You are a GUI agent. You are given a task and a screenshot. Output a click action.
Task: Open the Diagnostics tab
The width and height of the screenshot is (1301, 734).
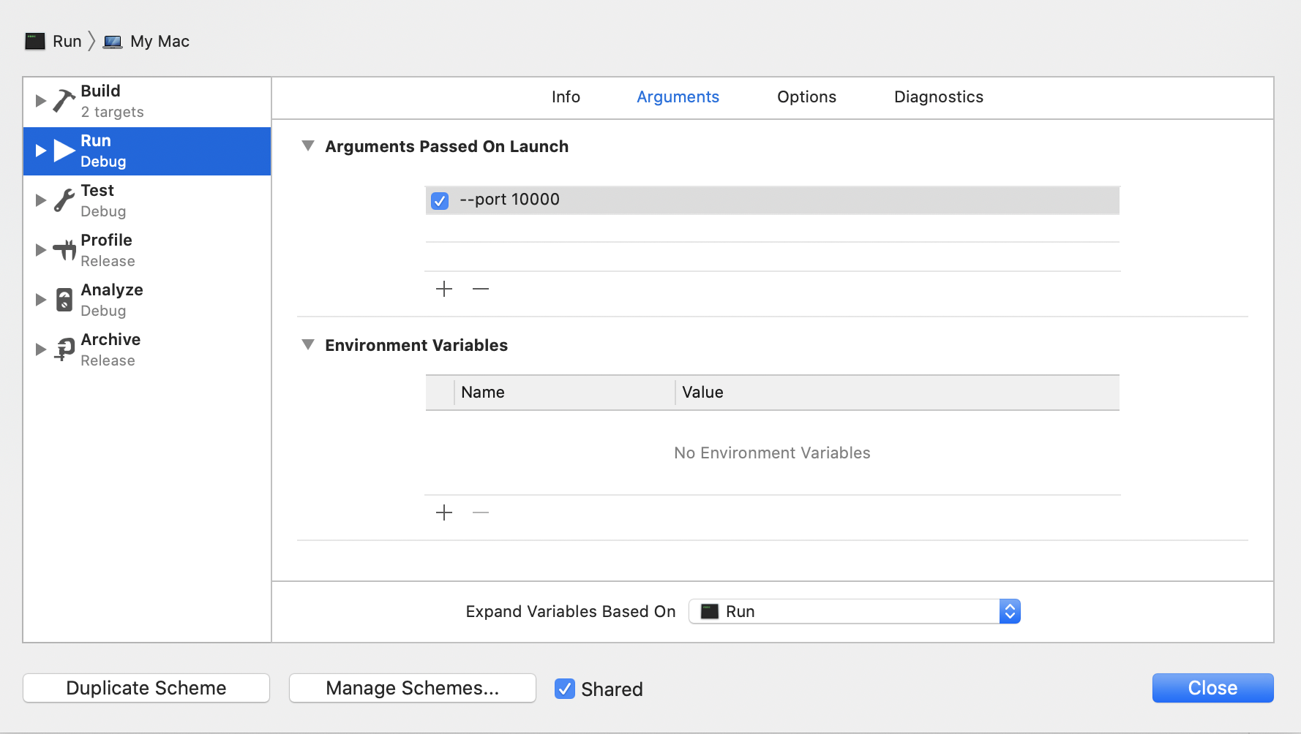click(938, 97)
